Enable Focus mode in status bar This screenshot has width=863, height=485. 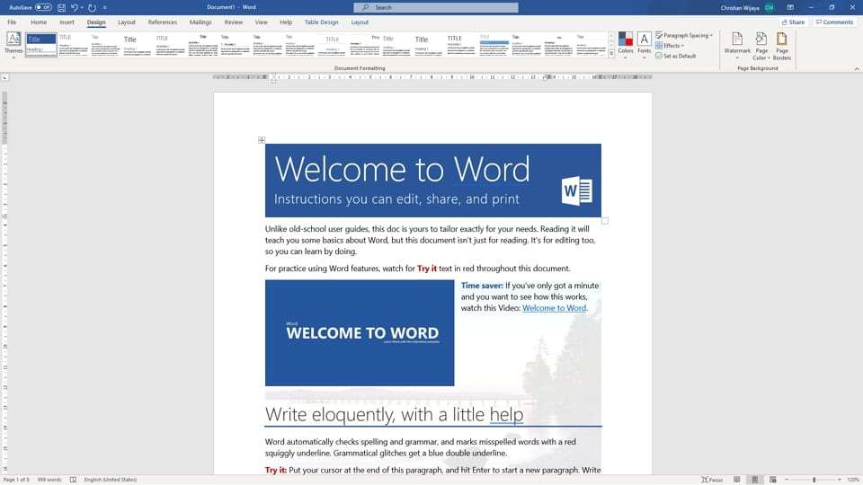pyautogui.click(x=712, y=480)
